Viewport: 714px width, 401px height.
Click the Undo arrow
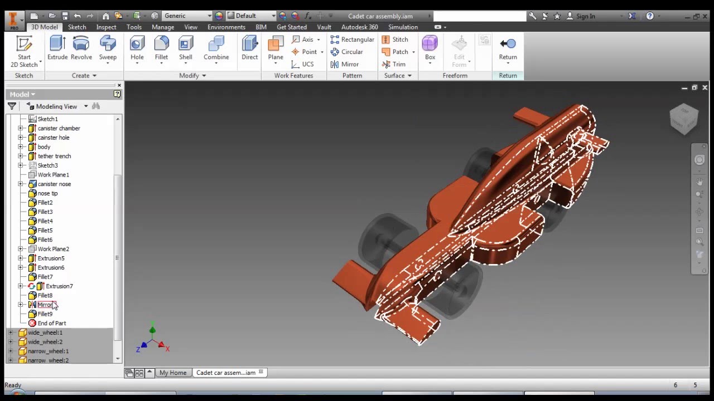click(x=77, y=16)
